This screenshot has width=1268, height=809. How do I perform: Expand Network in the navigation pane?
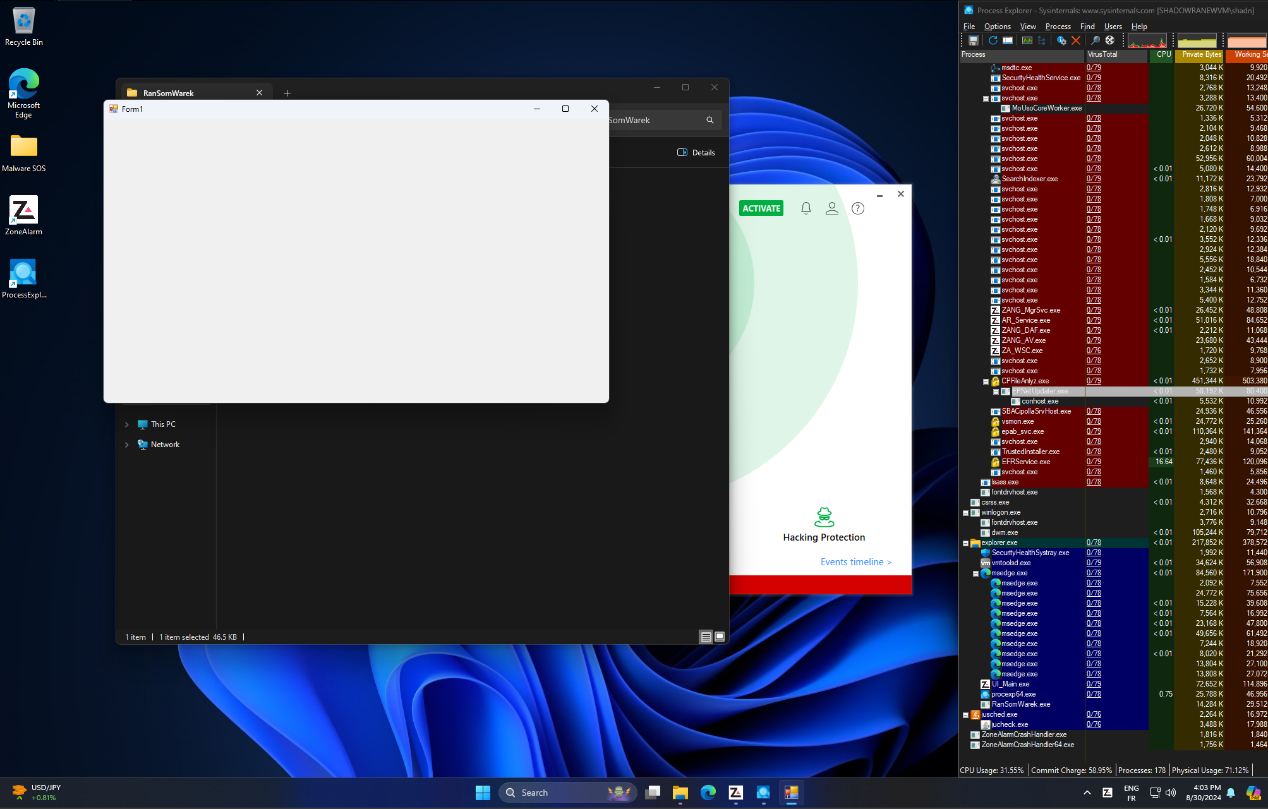127,445
